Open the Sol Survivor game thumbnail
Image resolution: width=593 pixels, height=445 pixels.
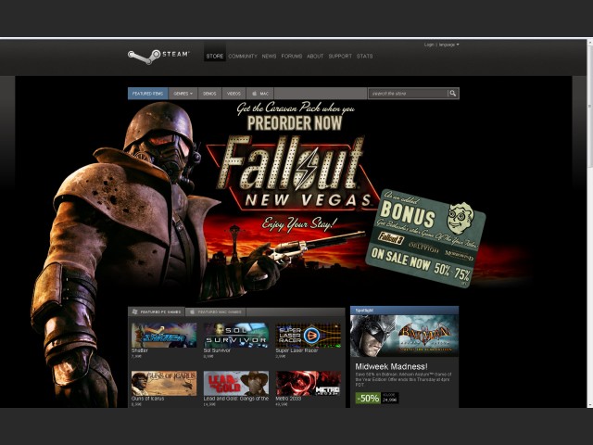[x=236, y=336]
